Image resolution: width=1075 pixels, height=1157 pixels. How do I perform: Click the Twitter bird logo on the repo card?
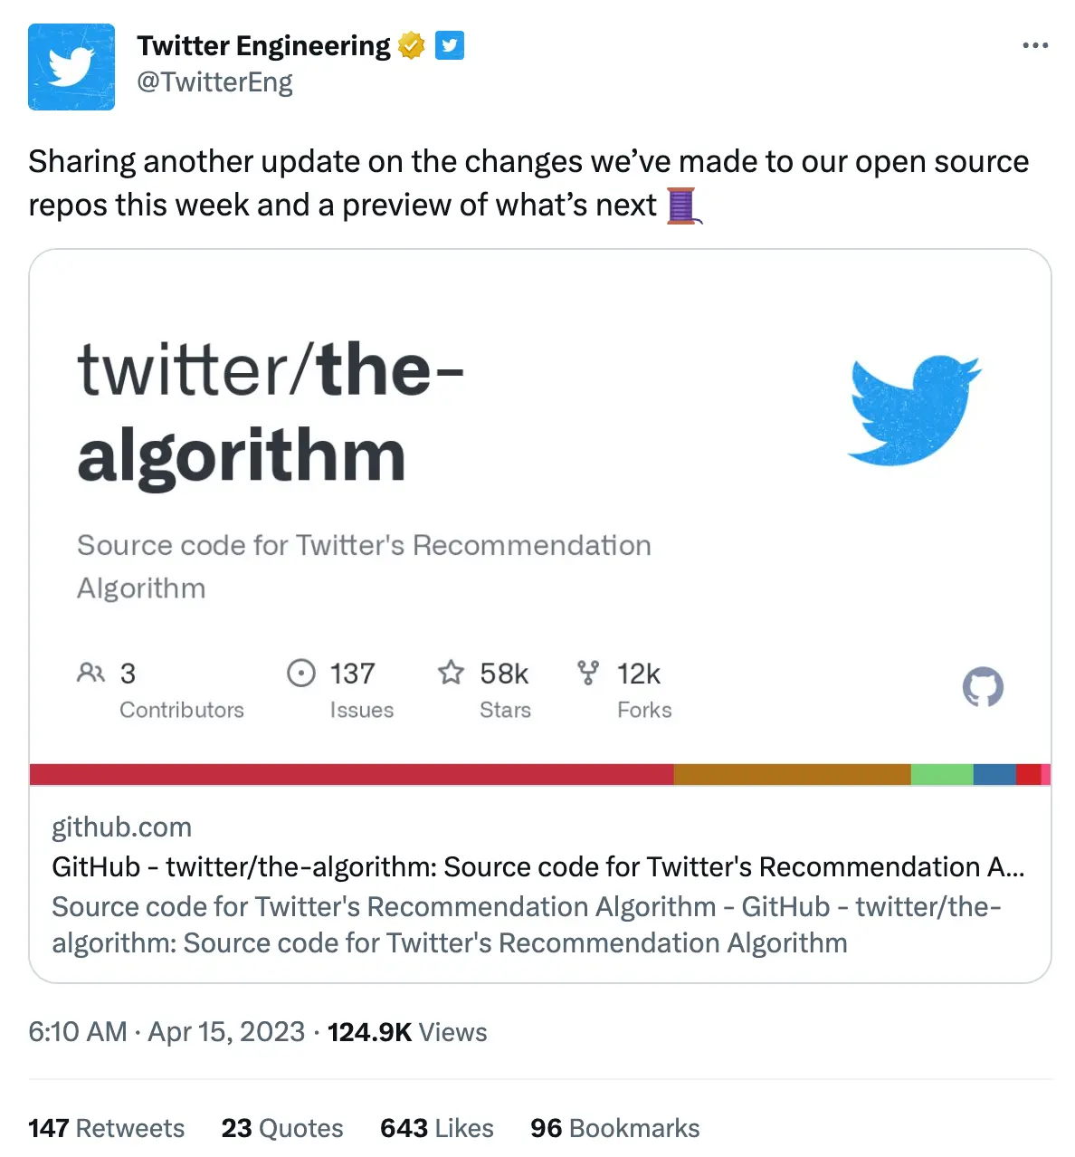pos(913,409)
